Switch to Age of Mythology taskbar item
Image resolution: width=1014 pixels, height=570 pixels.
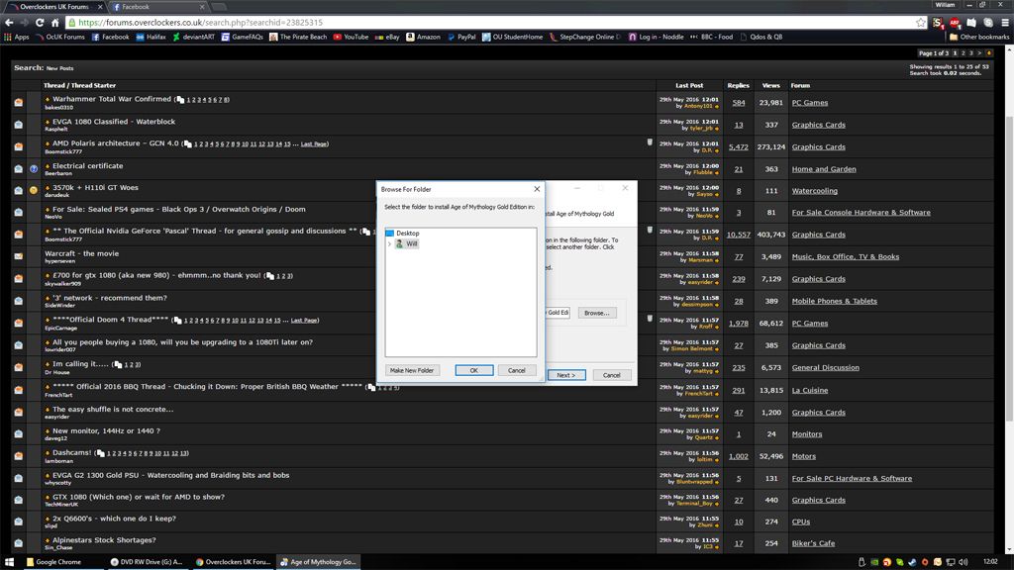[x=318, y=562]
